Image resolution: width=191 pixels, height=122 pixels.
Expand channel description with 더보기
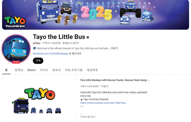point(114,48)
